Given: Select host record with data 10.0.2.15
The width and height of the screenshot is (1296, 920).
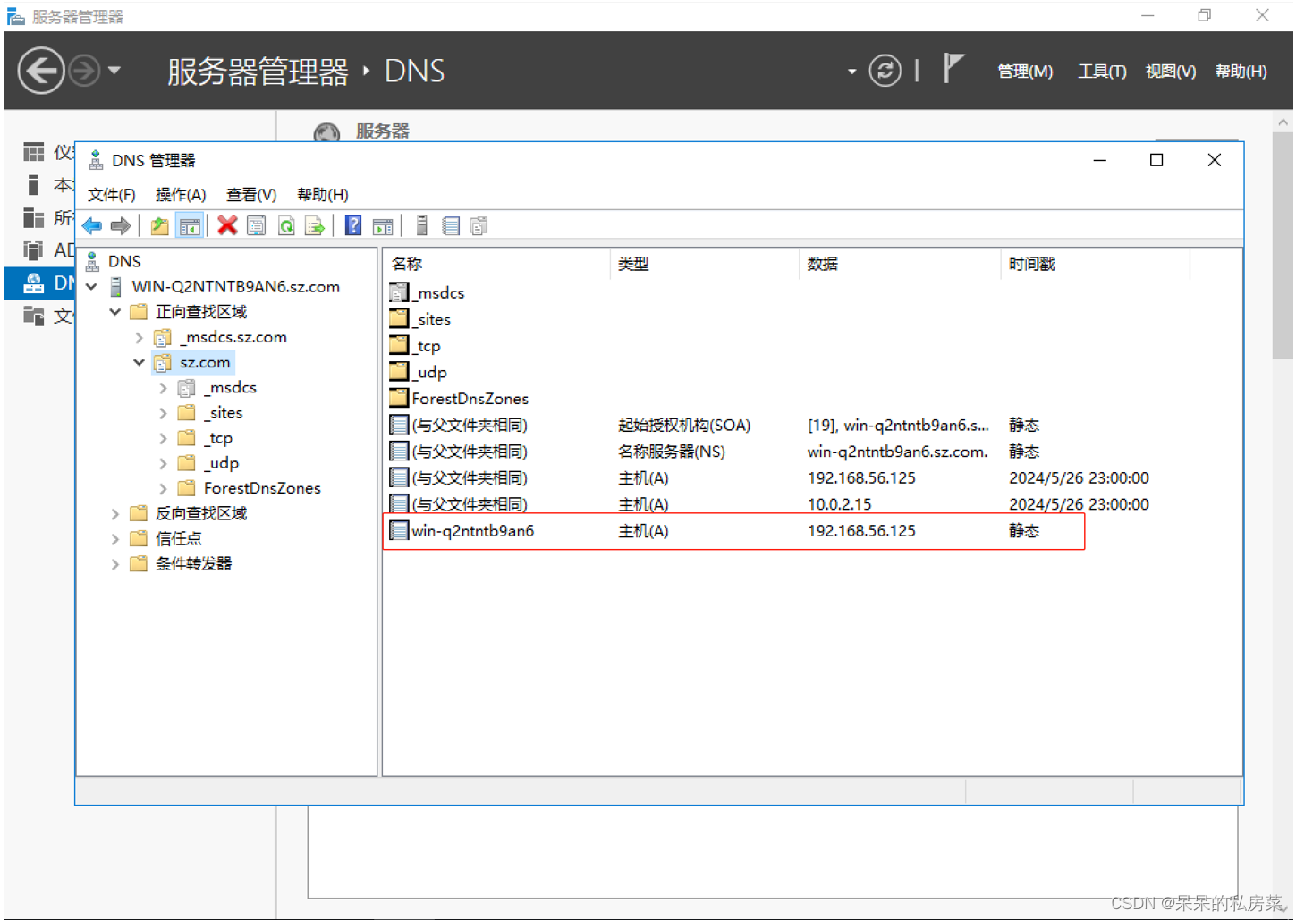Looking at the screenshot, I should coord(769,504).
